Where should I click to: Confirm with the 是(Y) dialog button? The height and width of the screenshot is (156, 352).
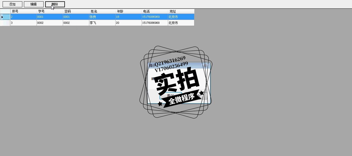click(170, 96)
